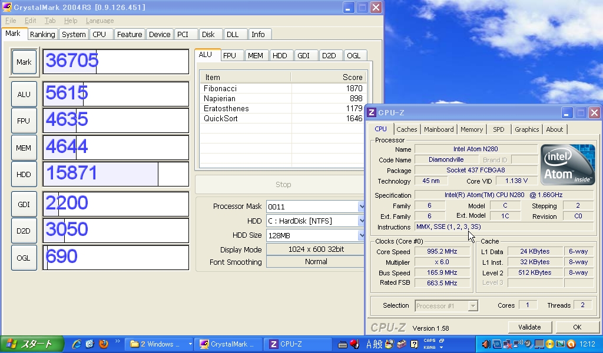Click the CPU-Z title bar icon
This screenshot has height=353, width=603.
[372, 112]
